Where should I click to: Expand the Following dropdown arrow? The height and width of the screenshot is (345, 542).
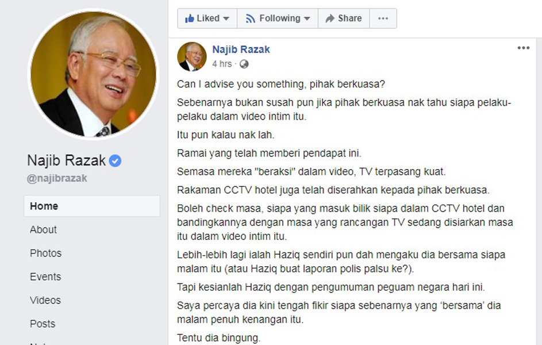[307, 18]
